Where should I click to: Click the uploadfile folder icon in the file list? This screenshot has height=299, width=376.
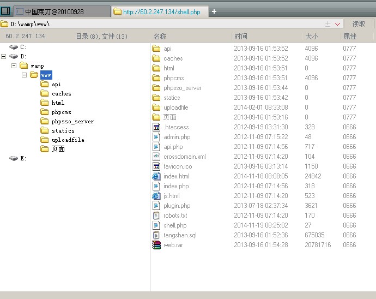(156, 107)
